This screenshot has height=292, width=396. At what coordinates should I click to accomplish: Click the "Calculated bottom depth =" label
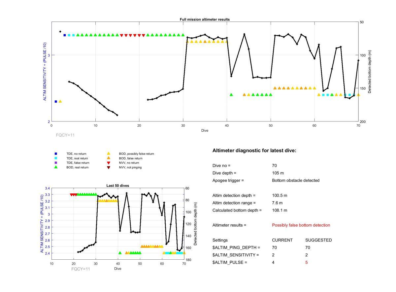[237, 210]
